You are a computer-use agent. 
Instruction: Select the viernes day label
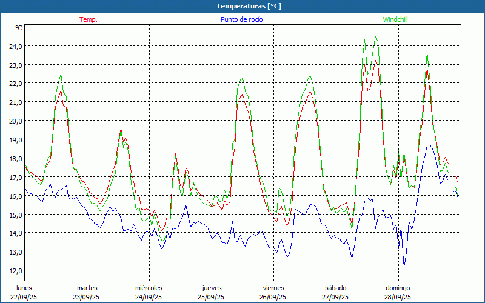coord(273,288)
